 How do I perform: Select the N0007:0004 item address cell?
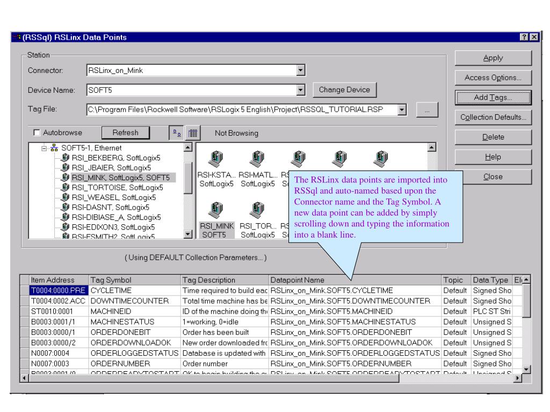pyautogui.click(x=59, y=353)
